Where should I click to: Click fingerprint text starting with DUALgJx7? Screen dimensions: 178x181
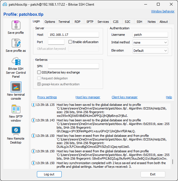point(93,147)
